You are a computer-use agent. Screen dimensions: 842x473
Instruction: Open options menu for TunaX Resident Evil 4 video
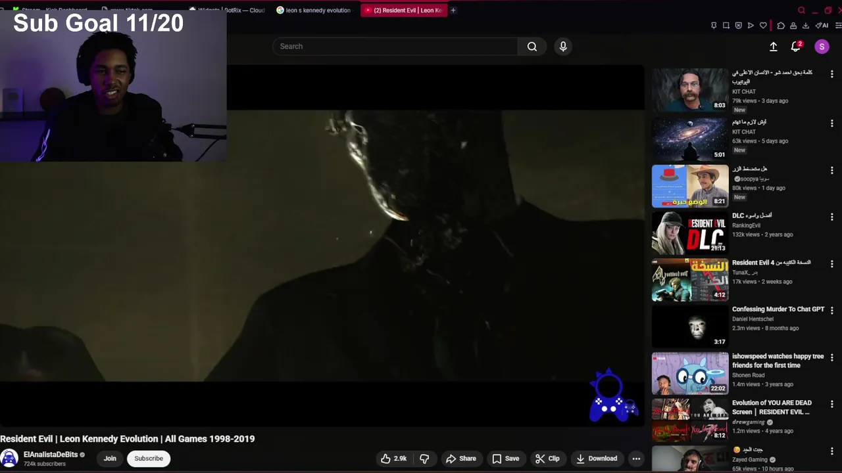(832, 264)
